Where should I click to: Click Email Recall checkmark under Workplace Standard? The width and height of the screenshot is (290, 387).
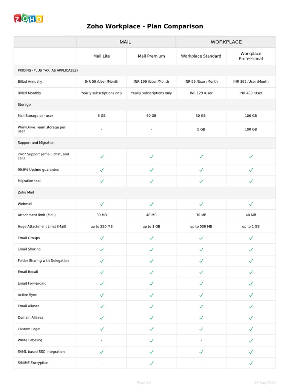[201, 272]
